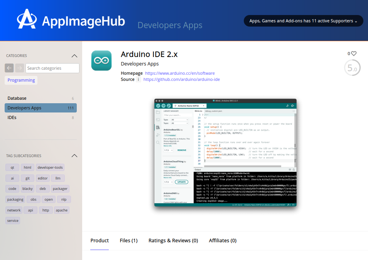Click the Programming breadcrumb link
Screen dimensions: 368x260
21,80
